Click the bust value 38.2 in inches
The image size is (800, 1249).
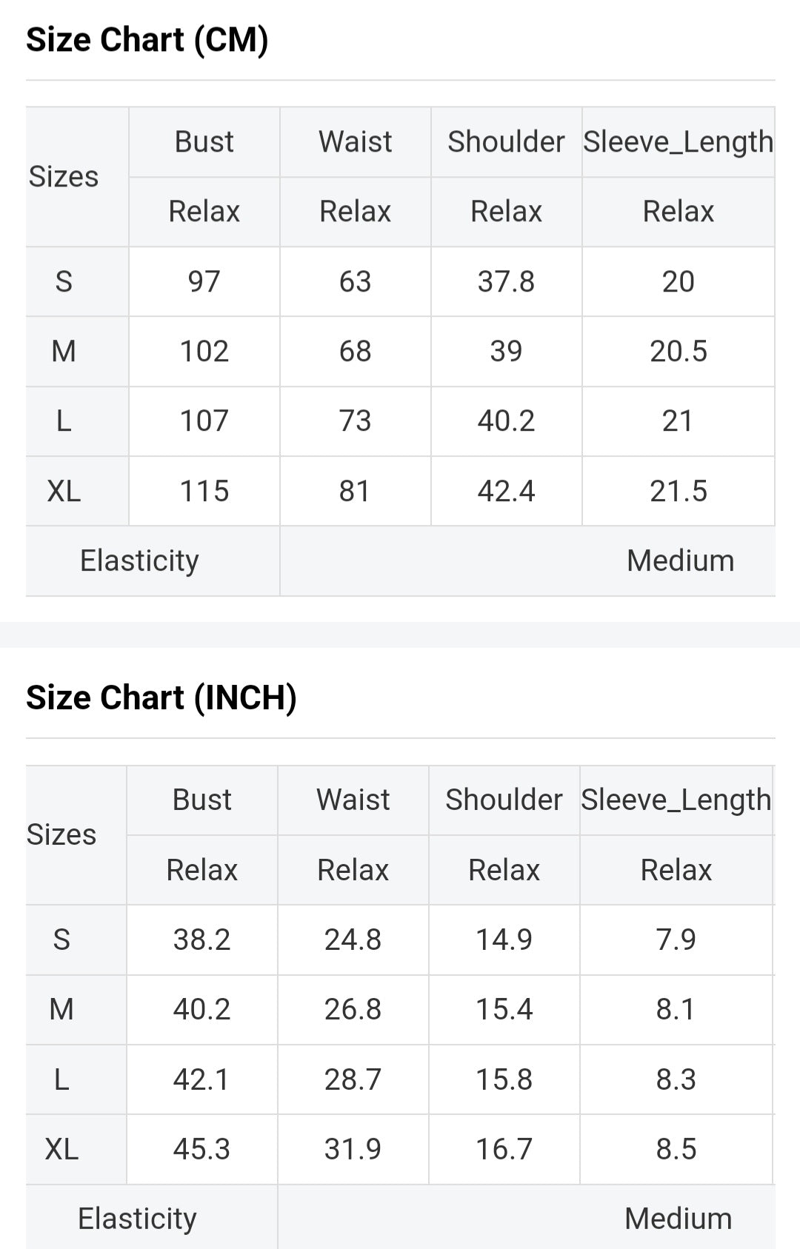(201, 940)
